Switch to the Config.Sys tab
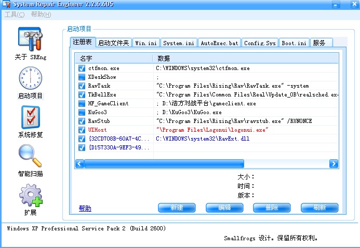This screenshot has width=360, height=248. pos(260,43)
